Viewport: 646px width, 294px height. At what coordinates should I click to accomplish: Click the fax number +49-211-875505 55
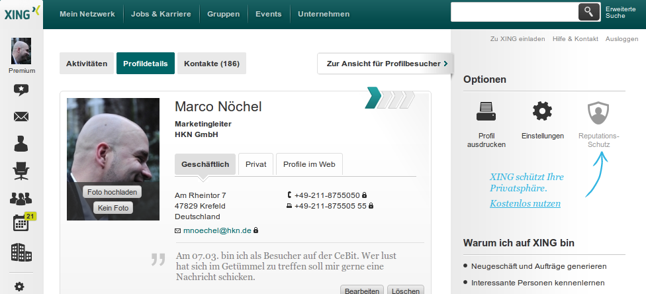[x=330, y=206]
